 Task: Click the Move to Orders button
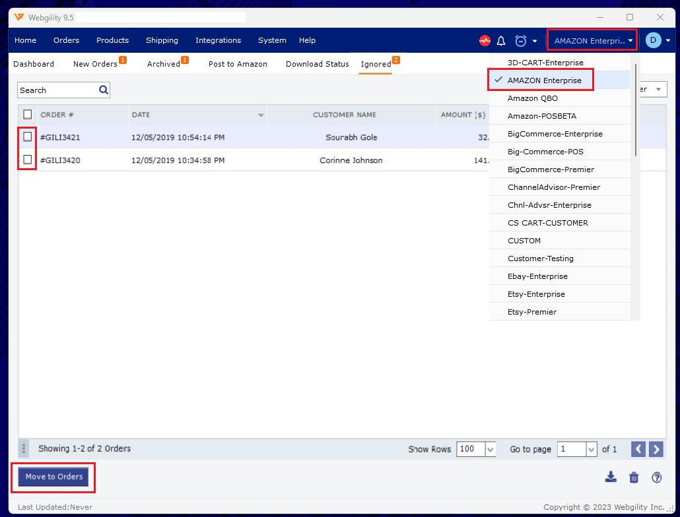coord(53,477)
